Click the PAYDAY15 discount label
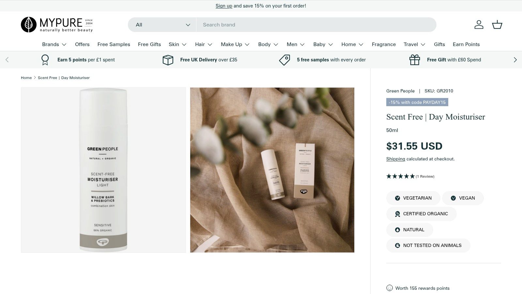The image size is (522, 294). (417, 102)
